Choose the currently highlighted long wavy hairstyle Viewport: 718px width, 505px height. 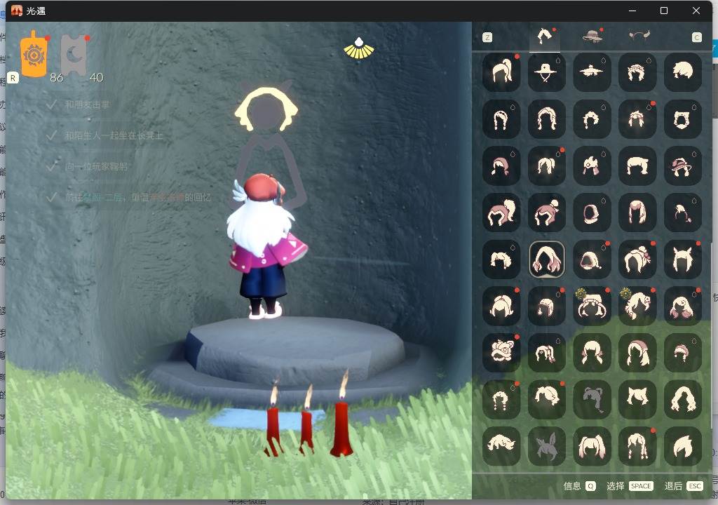[x=546, y=260]
